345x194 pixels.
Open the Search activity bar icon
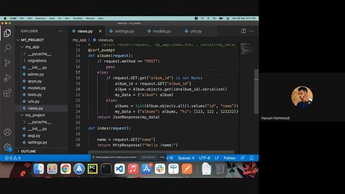[8, 48]
